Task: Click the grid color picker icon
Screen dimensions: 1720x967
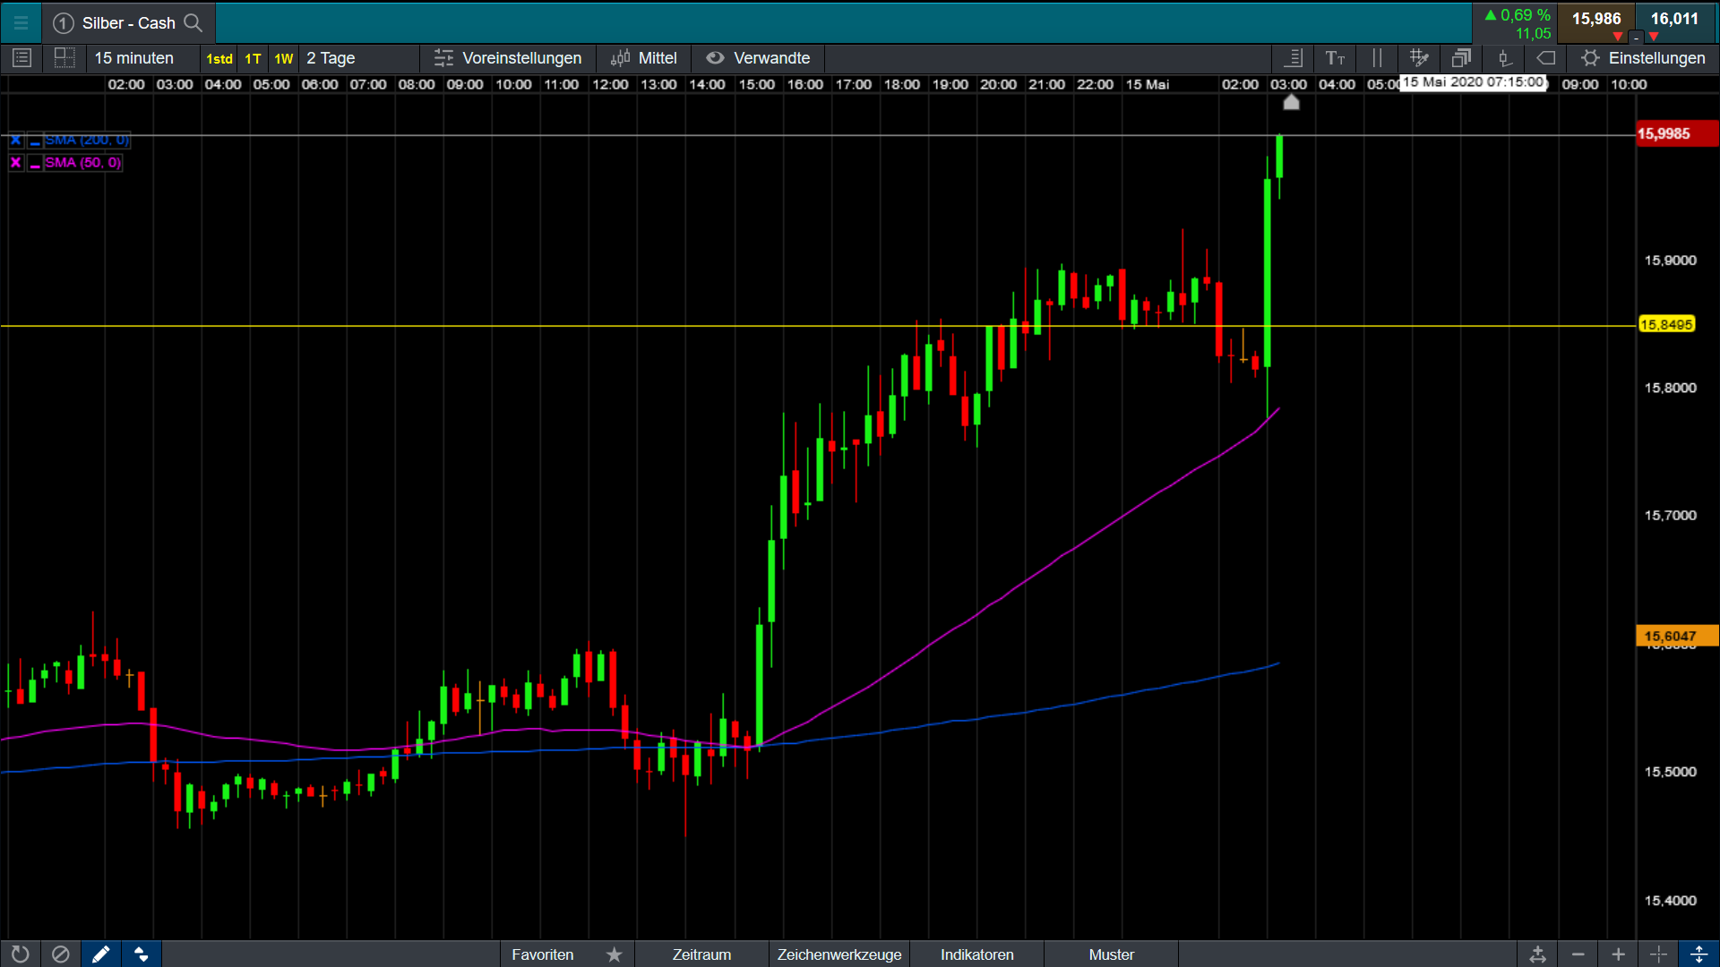Action: tap(1419, 58)
